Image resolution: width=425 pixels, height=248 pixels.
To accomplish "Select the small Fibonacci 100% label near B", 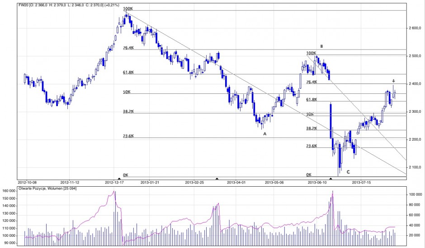I will pyautogui.click(x=311, y=53).
